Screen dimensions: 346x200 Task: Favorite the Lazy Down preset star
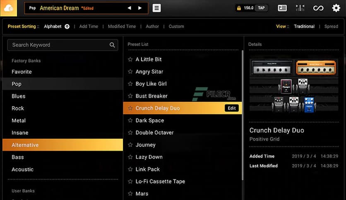pos(130,157)
